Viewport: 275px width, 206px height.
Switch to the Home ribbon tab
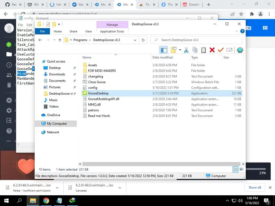[58, 31]
